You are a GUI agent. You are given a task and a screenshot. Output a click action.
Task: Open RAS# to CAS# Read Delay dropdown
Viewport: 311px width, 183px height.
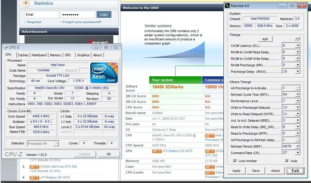tap(297, 52)
